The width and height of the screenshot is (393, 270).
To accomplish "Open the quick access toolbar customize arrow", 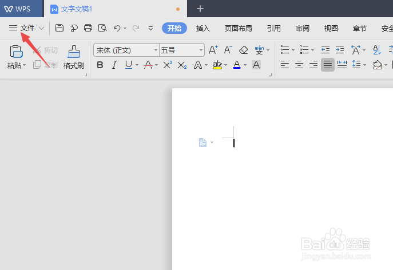I will pos(150,29).
